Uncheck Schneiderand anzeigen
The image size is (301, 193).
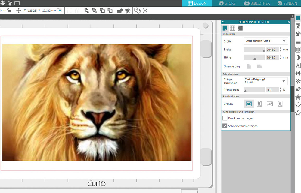pos(225,126)
